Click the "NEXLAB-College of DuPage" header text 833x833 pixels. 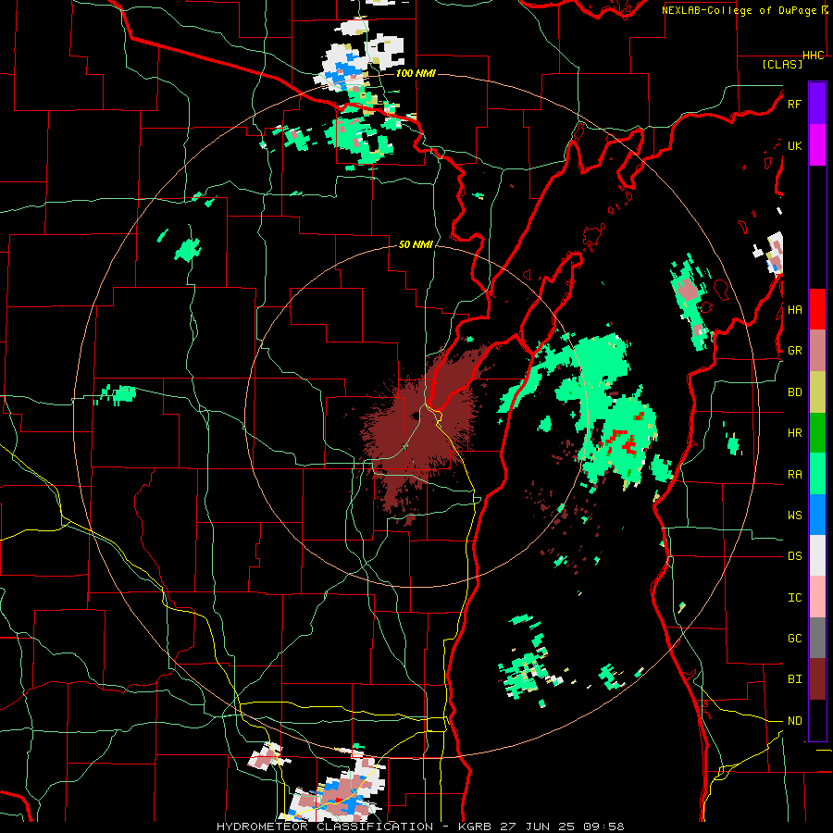739,10
